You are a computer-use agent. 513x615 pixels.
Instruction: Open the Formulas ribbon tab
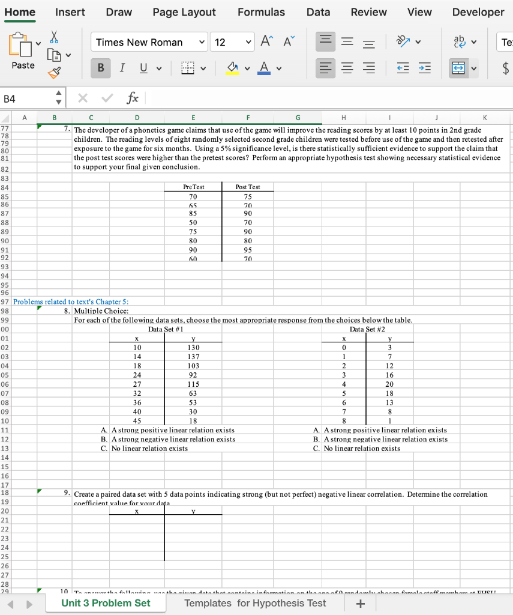tap(261, 12)
